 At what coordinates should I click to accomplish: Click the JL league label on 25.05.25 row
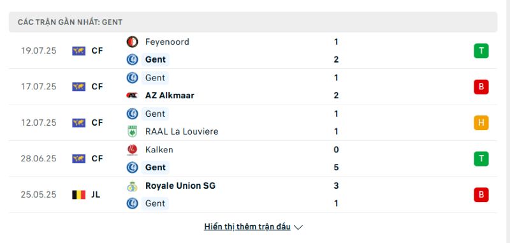(x=96, y=195)
